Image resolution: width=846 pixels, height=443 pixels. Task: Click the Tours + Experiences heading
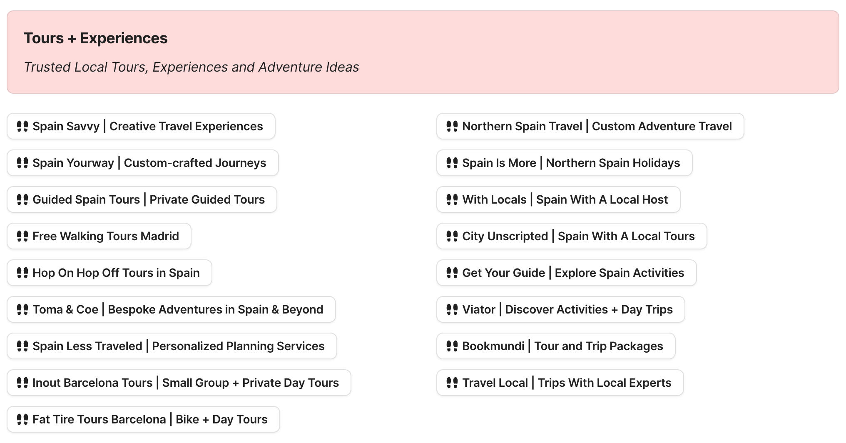[x=95, y=38]
